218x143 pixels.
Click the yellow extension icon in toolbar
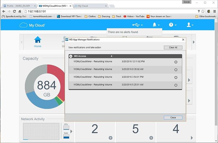click(209, 11)
